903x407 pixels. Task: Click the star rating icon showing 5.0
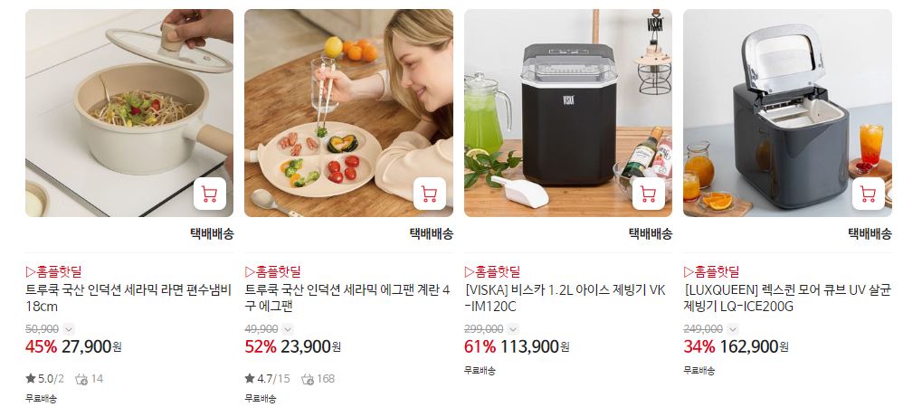point(31,378)
